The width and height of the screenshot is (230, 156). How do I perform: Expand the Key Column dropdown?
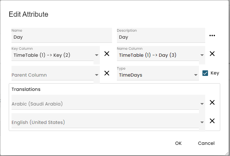pyautogui.click(x=96, y=55)
